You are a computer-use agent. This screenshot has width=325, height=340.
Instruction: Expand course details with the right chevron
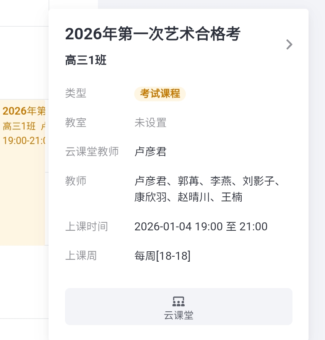(x=289, y=45)
